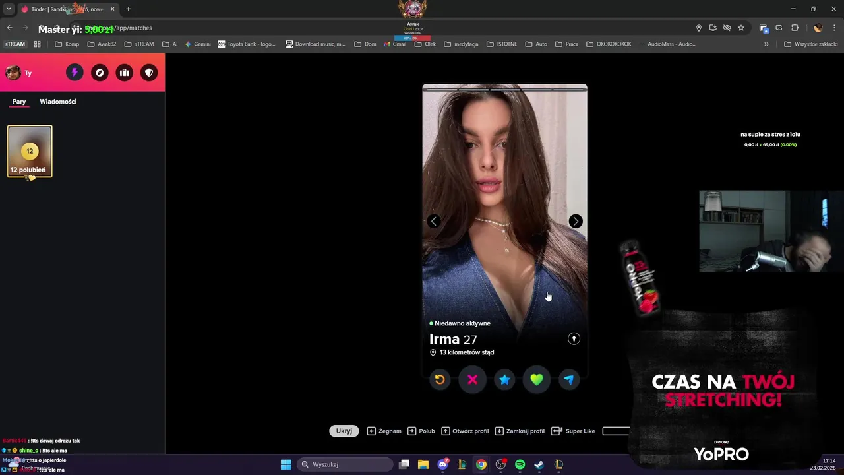The width and height of the screenshot is (844, 475).
Task: Open the Explore compass icon
Action: tap(100, 73)
